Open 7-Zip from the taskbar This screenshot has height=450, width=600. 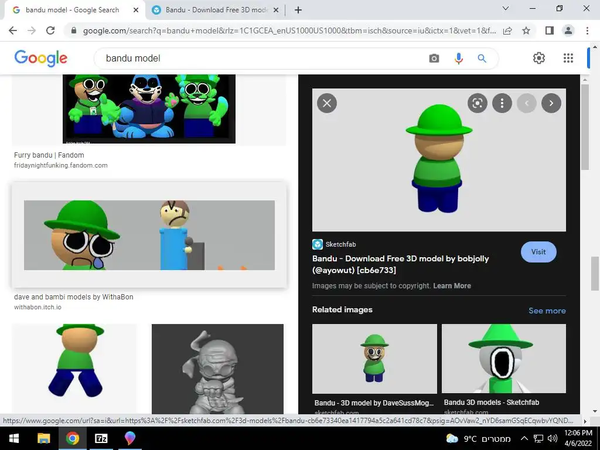click(101, 438)
